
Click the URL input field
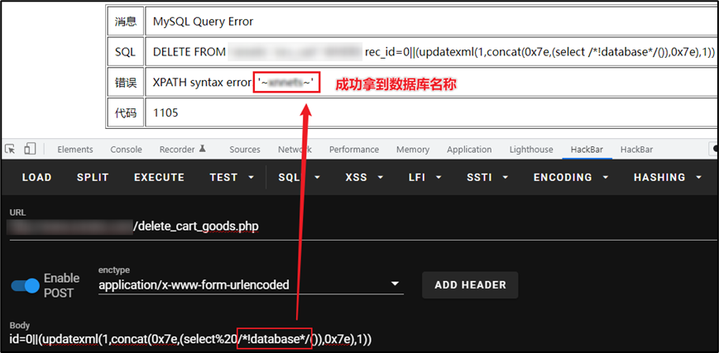click(x=362, y=227)
